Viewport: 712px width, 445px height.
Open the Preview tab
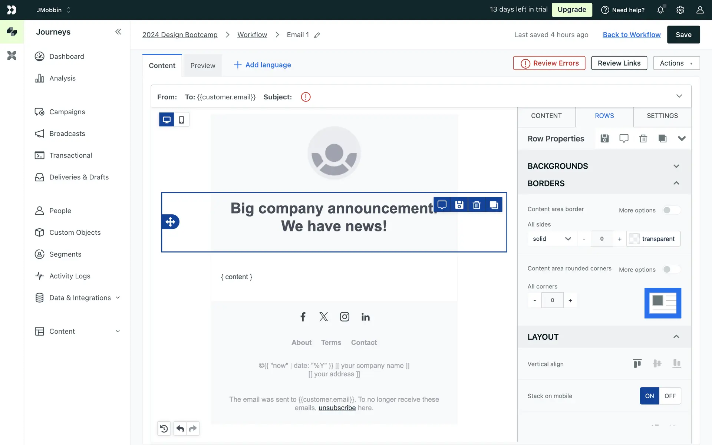202,66
